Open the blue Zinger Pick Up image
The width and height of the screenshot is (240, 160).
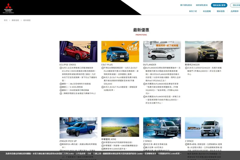[x=78, y=128]
